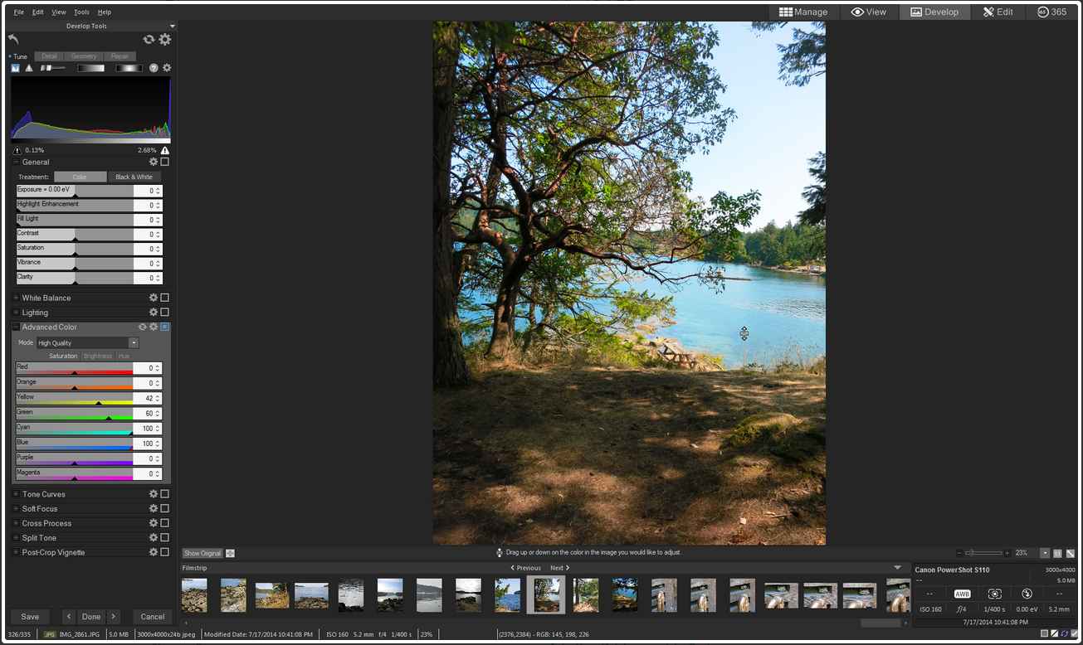Screen dimensions: 1083x645
Task: Switch to the Geometry tab
Action: point(84,56)
